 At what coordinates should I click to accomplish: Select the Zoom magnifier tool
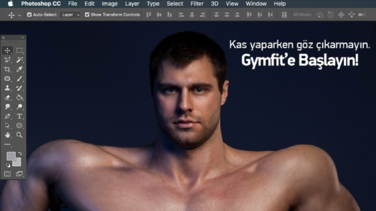[x=19, y=135]
